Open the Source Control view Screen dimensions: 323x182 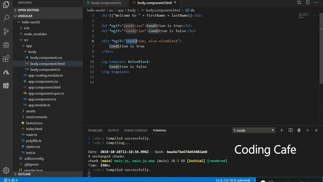click(x=6, y=31)
